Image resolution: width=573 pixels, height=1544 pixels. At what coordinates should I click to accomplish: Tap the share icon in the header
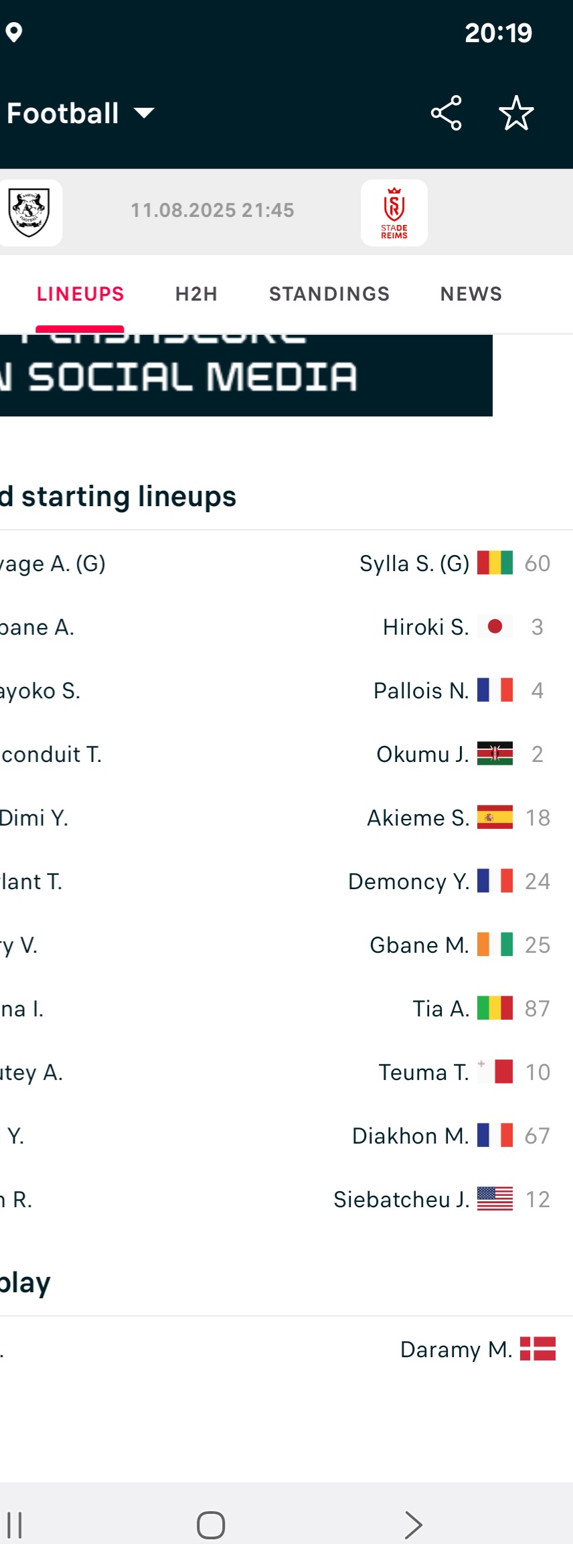[x=446, y=112]
